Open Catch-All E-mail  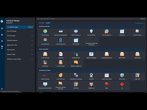[x=61, y=76]
